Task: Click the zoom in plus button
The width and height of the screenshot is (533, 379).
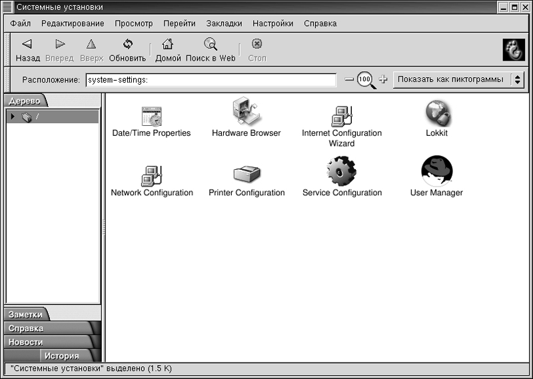Action: 382,80
